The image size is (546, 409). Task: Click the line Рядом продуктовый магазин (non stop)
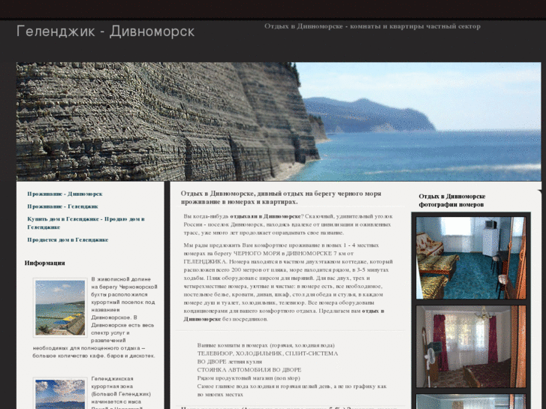[x=249, y=378]
